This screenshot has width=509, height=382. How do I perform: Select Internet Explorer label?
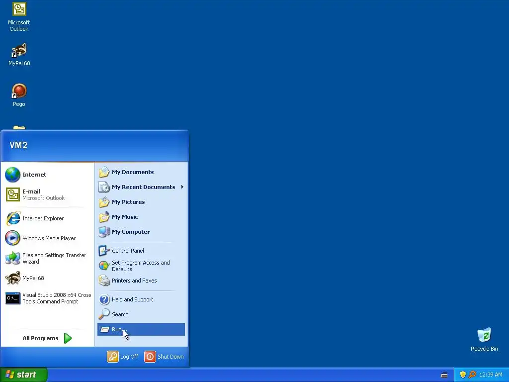[x=43, y=219]
